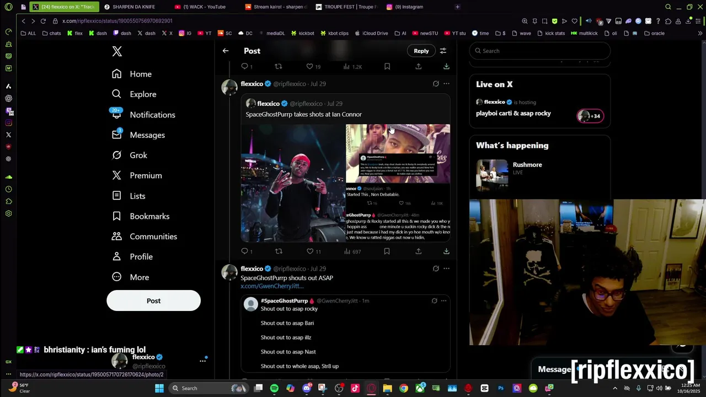Viewport: 706px width, 397px height.
Task: Open the Rushmore LIVE thumbnail
Action: pyautogui.click(x=492, y=175)
